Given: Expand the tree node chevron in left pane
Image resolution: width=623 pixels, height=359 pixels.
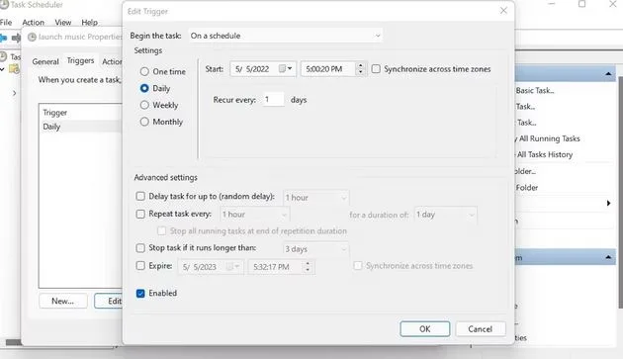Looking at the screenshot, I should click(14, 93).
